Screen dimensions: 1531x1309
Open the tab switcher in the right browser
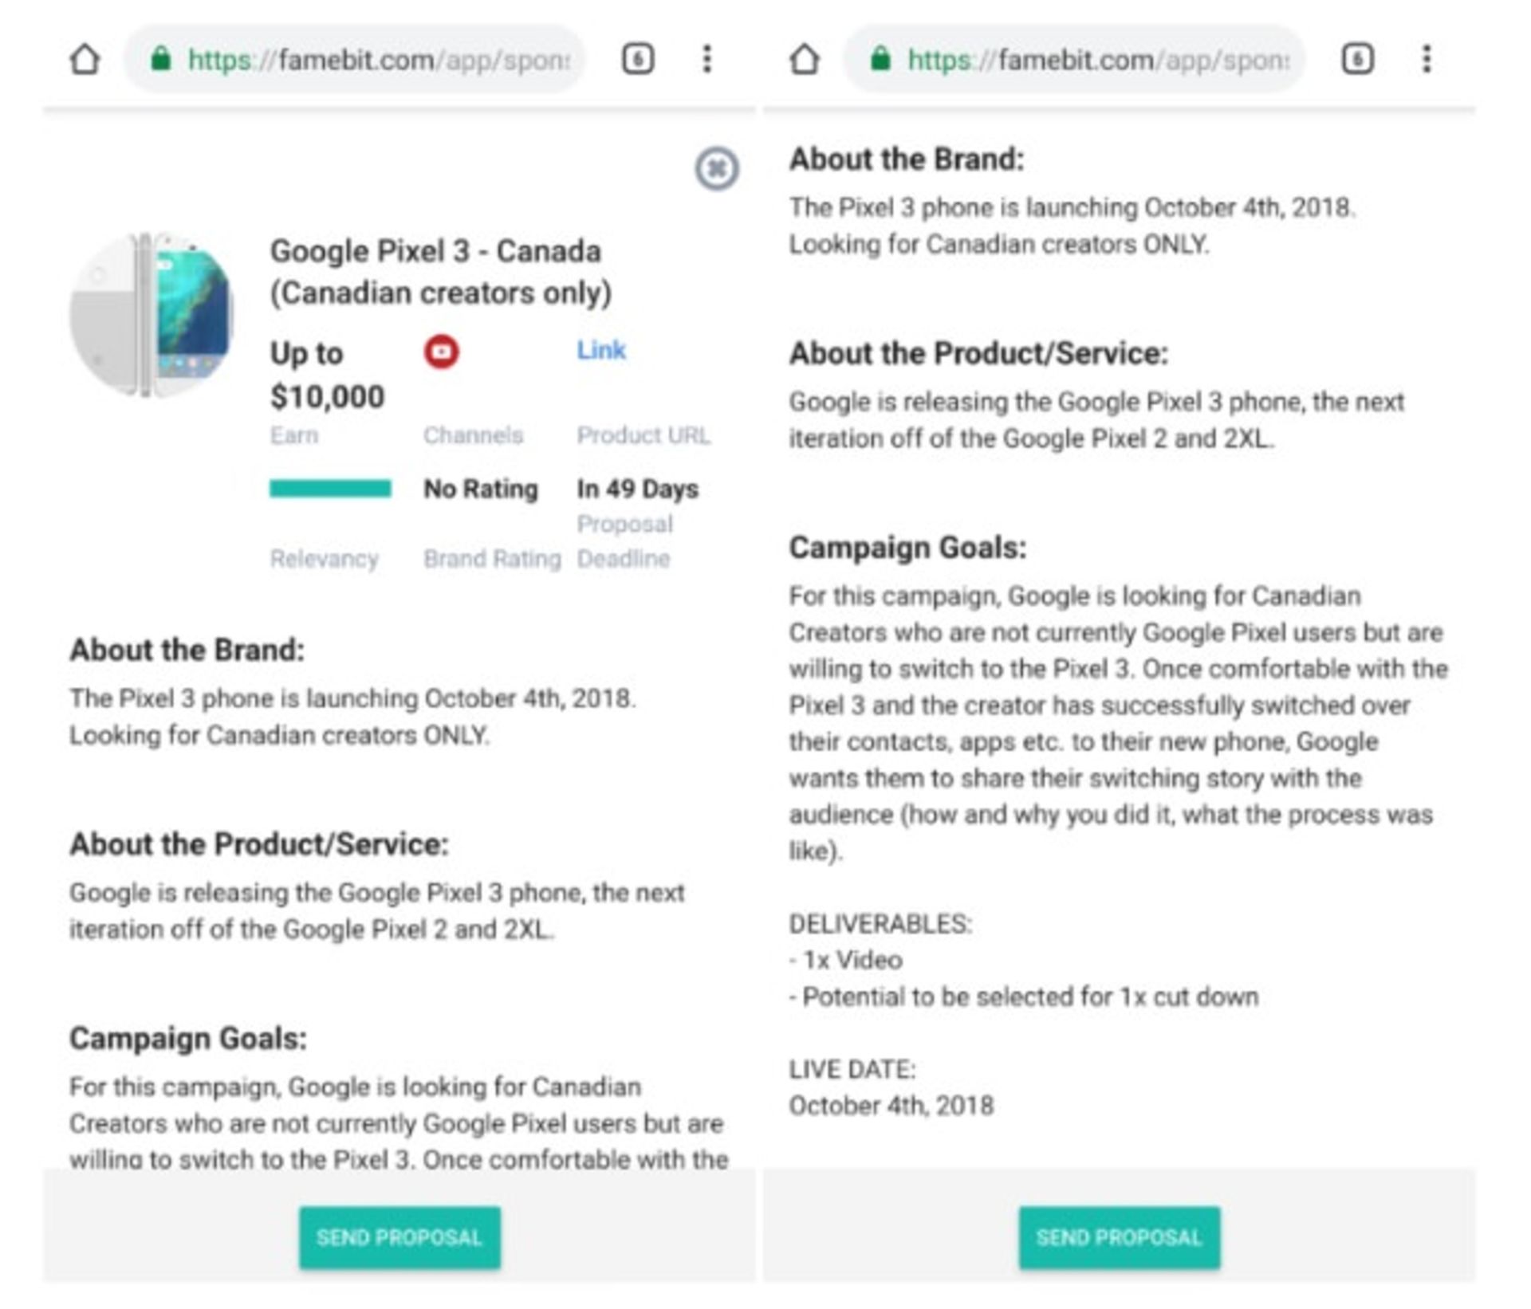tap(1357, 59)
